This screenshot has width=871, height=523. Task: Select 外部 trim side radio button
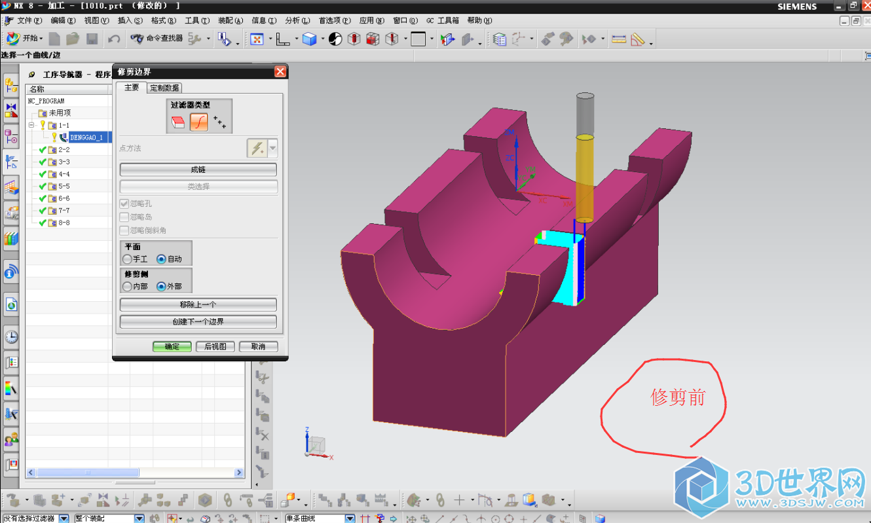tap(161, 286)
